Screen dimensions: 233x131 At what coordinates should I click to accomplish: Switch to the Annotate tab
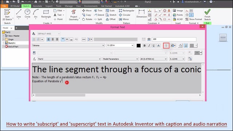pos(37,6)
